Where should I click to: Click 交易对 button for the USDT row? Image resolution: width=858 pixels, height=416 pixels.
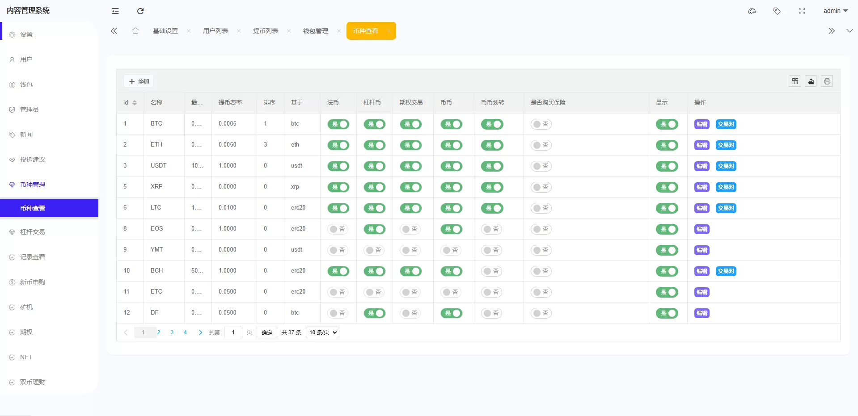click(726, 166)
